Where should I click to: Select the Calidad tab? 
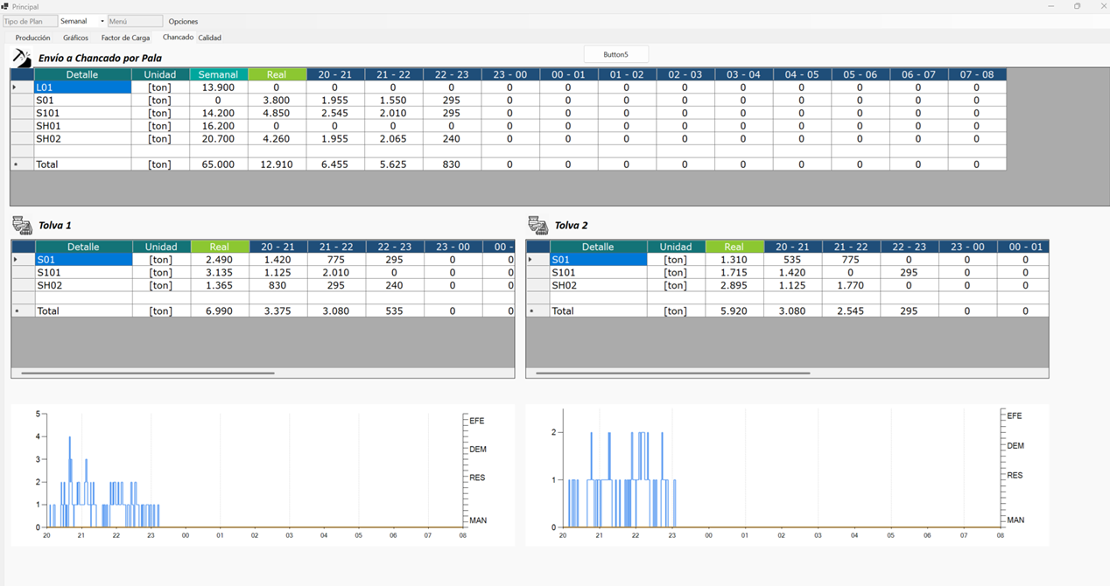coord(209,38)
